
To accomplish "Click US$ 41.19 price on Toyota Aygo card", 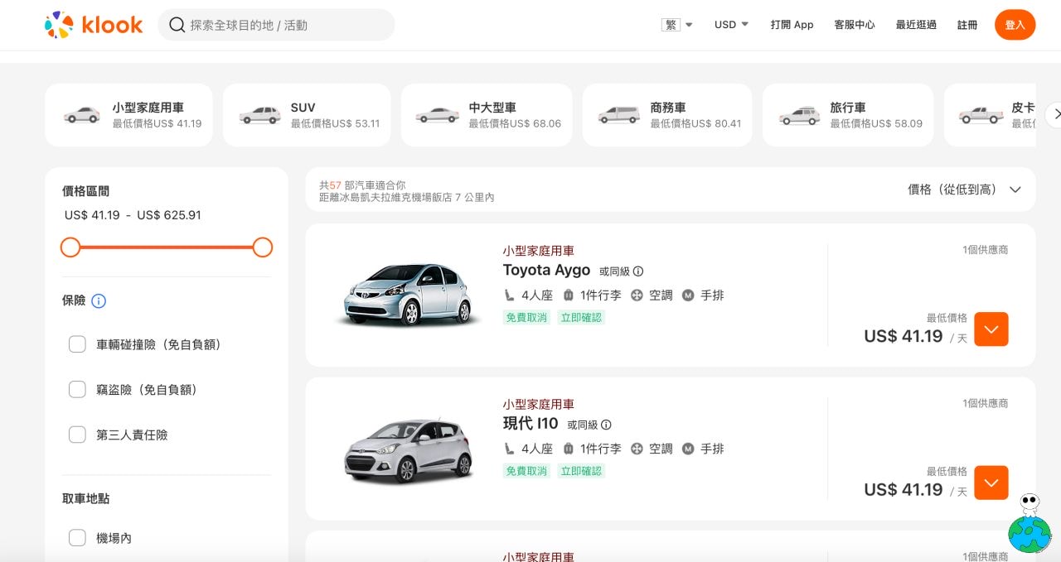I will tap(904, 336).
